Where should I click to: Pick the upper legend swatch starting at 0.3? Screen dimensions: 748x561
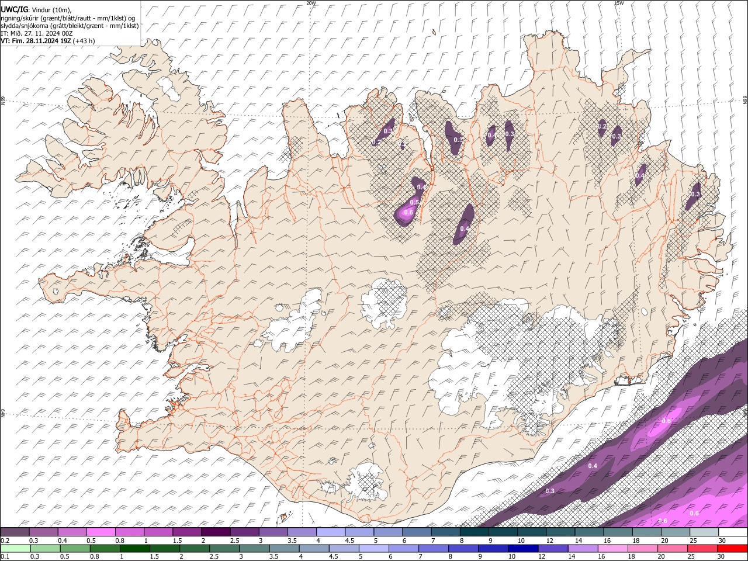point(44,532)
